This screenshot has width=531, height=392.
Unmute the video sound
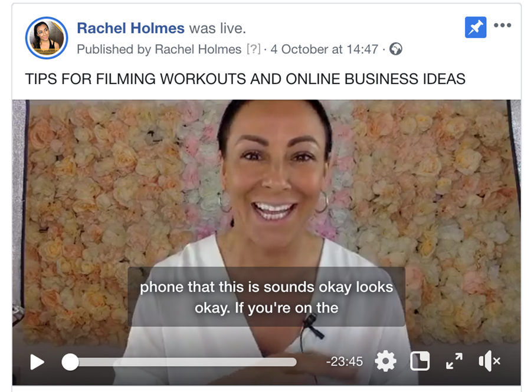pos(490,361)
